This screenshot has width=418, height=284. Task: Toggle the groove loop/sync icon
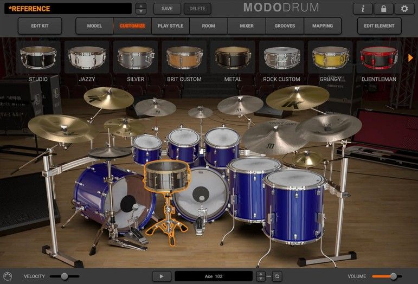coord(277,276)
